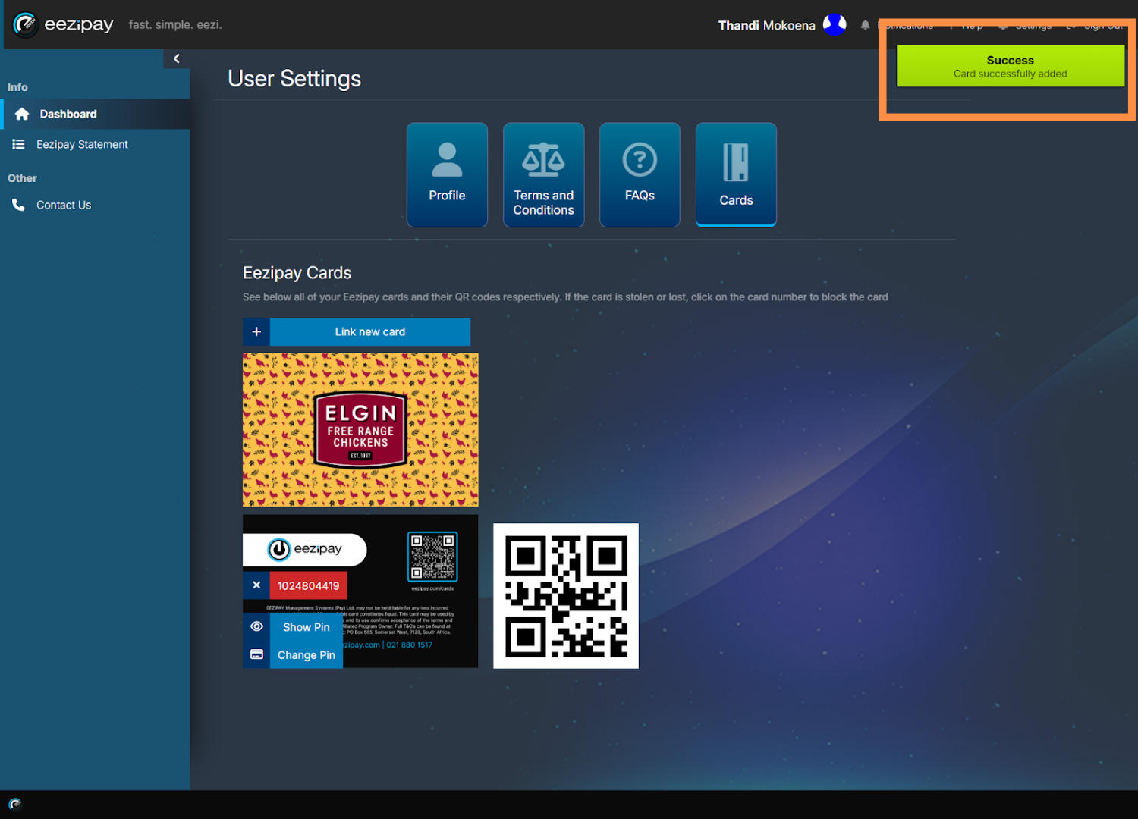Click the notifications bell icon

click(865, 25)
